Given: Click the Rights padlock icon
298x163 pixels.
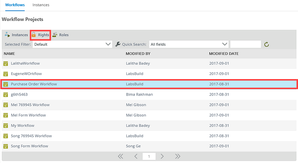Looking at the screenshot, I should (x=34, y=35).
